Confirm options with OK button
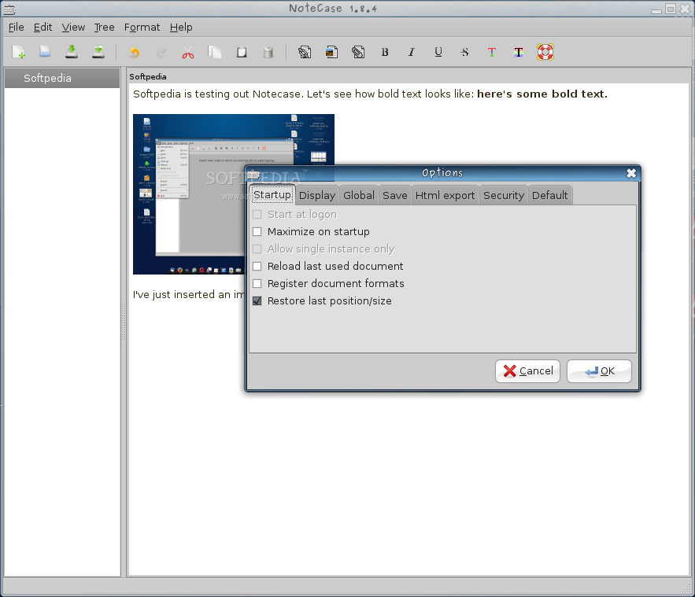Viewport: 695px width, 597px height. click(x=599, y=371)
